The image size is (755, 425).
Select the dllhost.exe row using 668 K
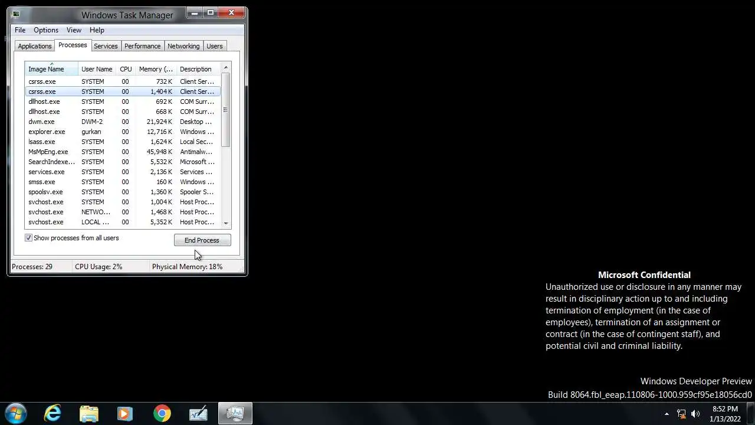click(123, 112)
